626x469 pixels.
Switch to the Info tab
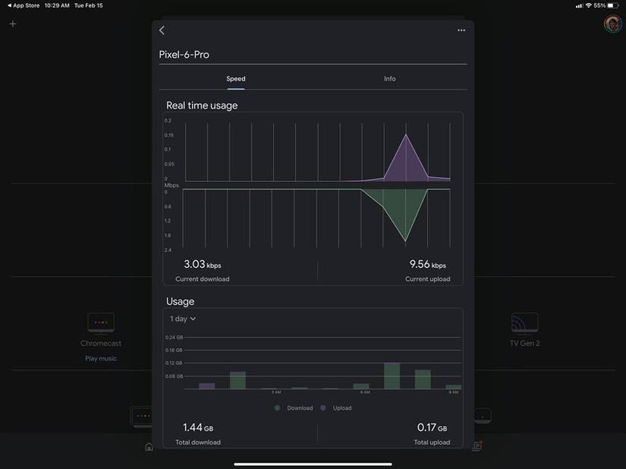(389, 78)
